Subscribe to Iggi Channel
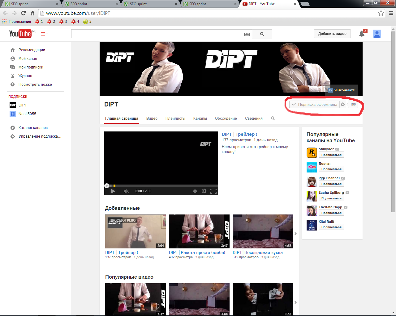 [331, 184]
